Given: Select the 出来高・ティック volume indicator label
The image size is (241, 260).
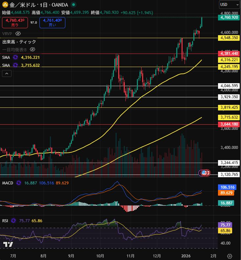Looking at the screenshot, I should [x=19, y=42].
